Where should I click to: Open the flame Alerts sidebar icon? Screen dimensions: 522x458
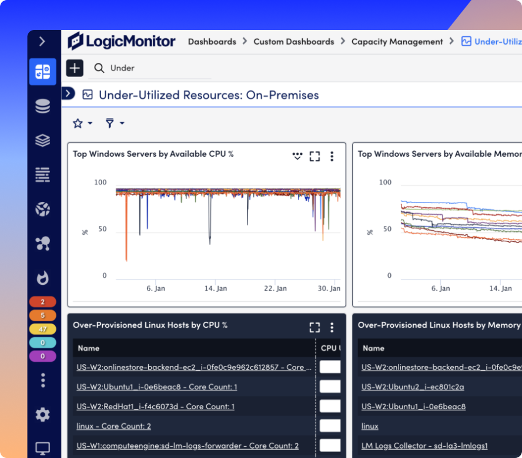click(x=42, y=278)
